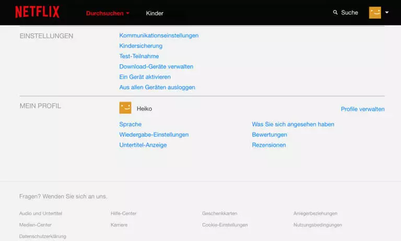Open Hilfe-Center footer link
The width and height of the screenshot is (401, 241).
point(123,213)
